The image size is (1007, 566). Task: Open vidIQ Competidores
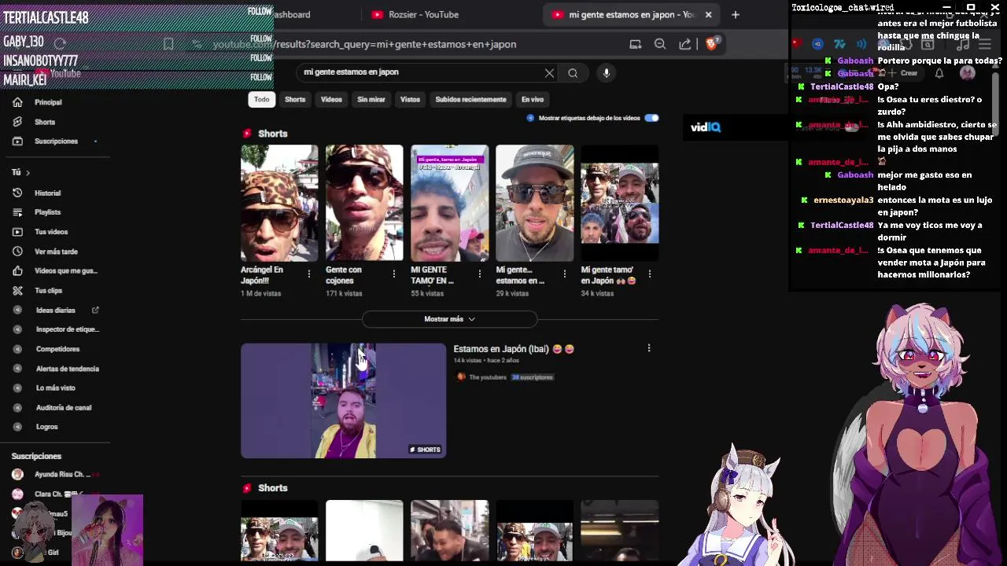click(57, 349)
